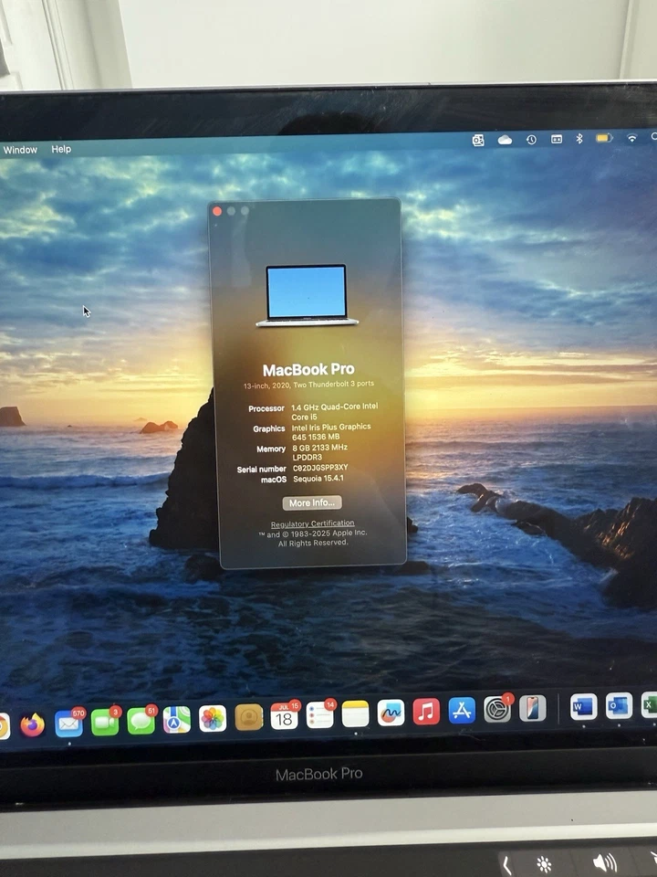Click '1.4 GHz Quad-Core Intel Core i5' text
This screenshot has width=657, height=877.
click(x=334, y=412)
